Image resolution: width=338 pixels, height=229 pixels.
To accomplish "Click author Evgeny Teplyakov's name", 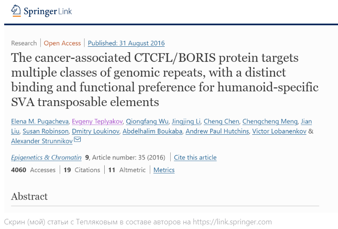I will (x=98, y=121).
